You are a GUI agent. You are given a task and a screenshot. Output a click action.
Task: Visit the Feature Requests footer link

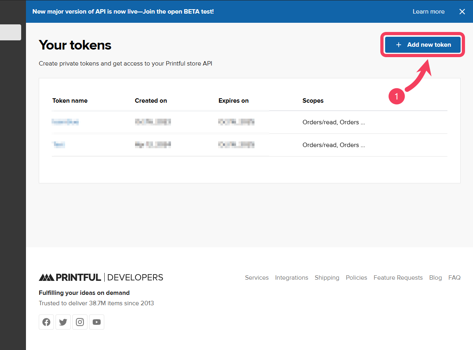[398, 278]
